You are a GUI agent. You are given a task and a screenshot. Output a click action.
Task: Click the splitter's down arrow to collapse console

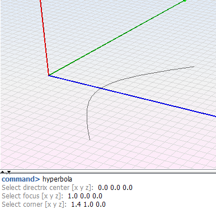tap(9, 172)
